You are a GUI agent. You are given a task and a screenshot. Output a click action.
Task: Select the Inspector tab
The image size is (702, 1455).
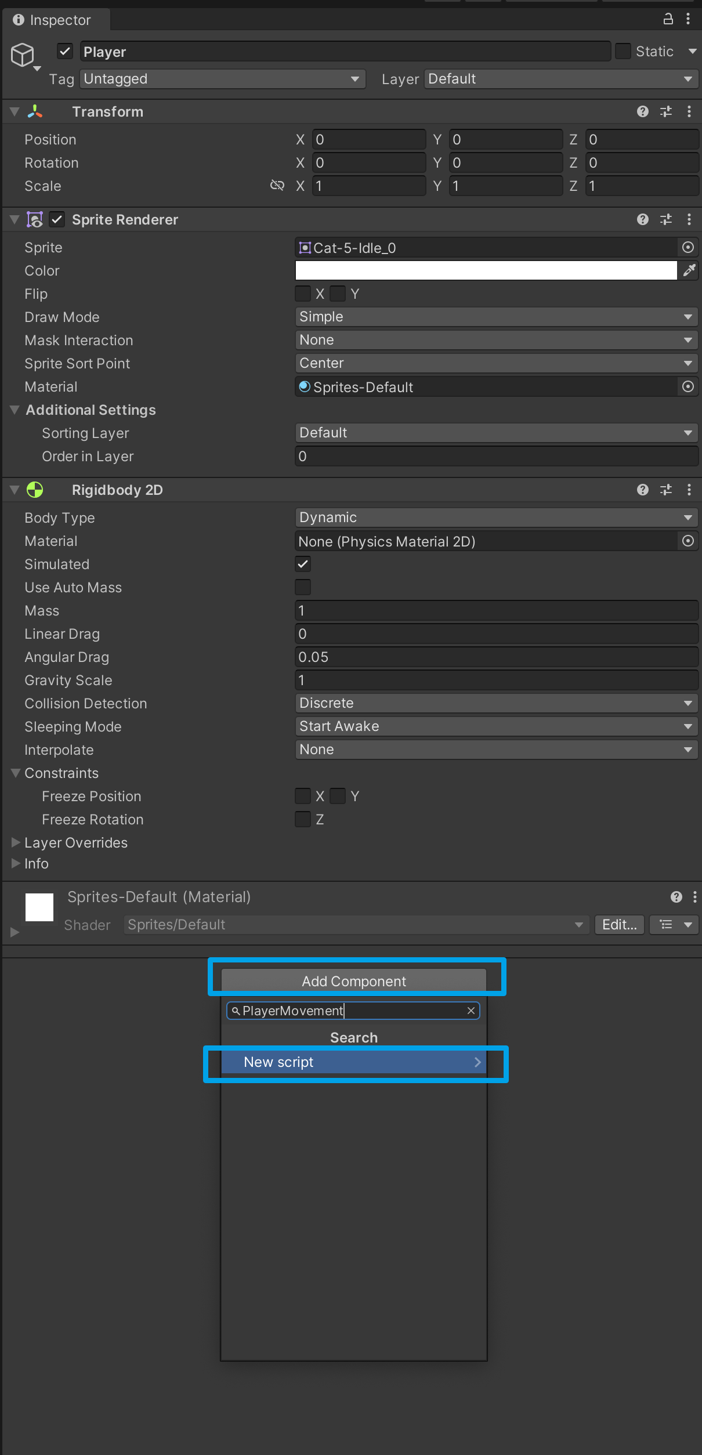coord(52,20)
